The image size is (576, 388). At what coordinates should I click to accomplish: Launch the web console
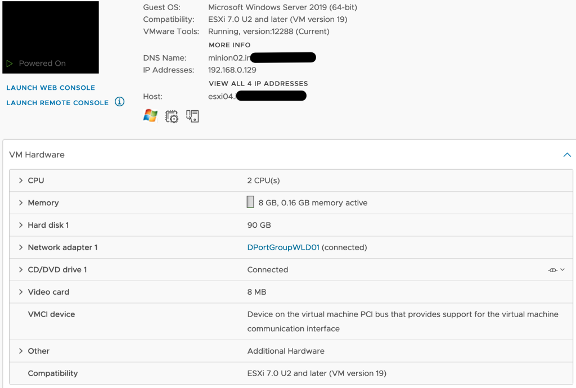tap(51, 88)
